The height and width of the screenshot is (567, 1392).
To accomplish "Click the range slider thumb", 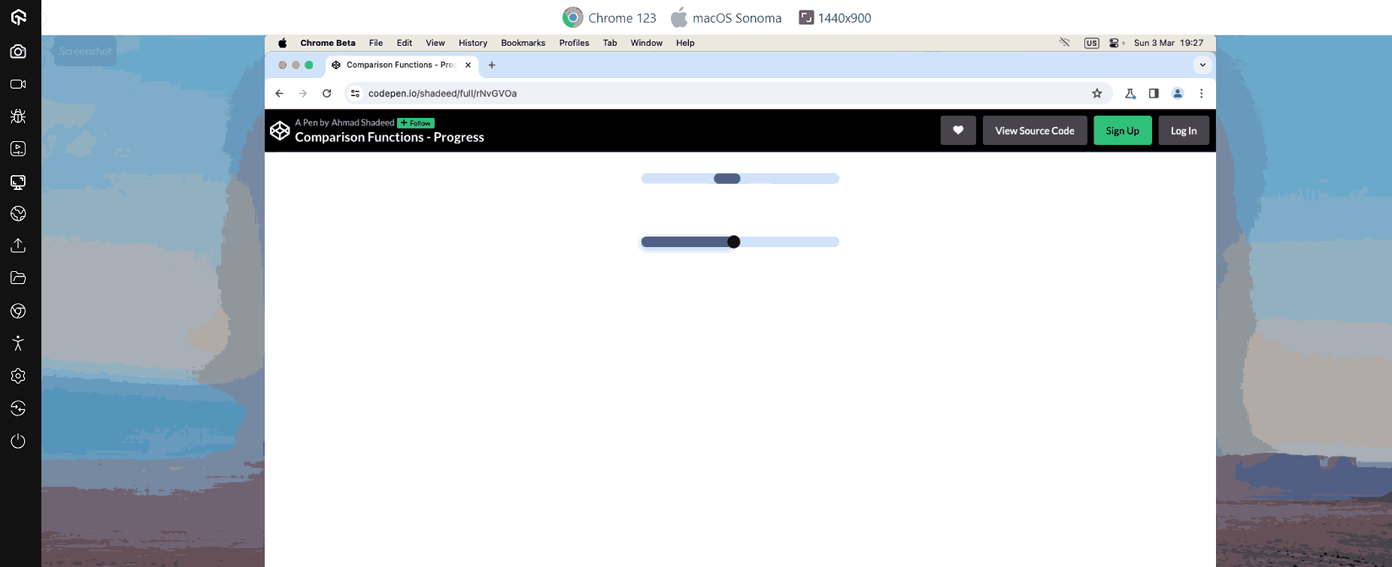I will 734,242.
